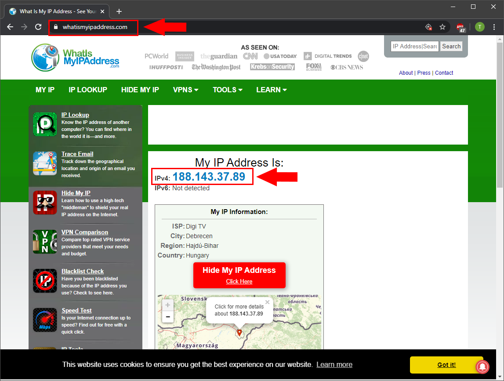Image resolution: width=504 pixels, height=381 pixels.
Task: Reload the current page
Action: point(38,27)
